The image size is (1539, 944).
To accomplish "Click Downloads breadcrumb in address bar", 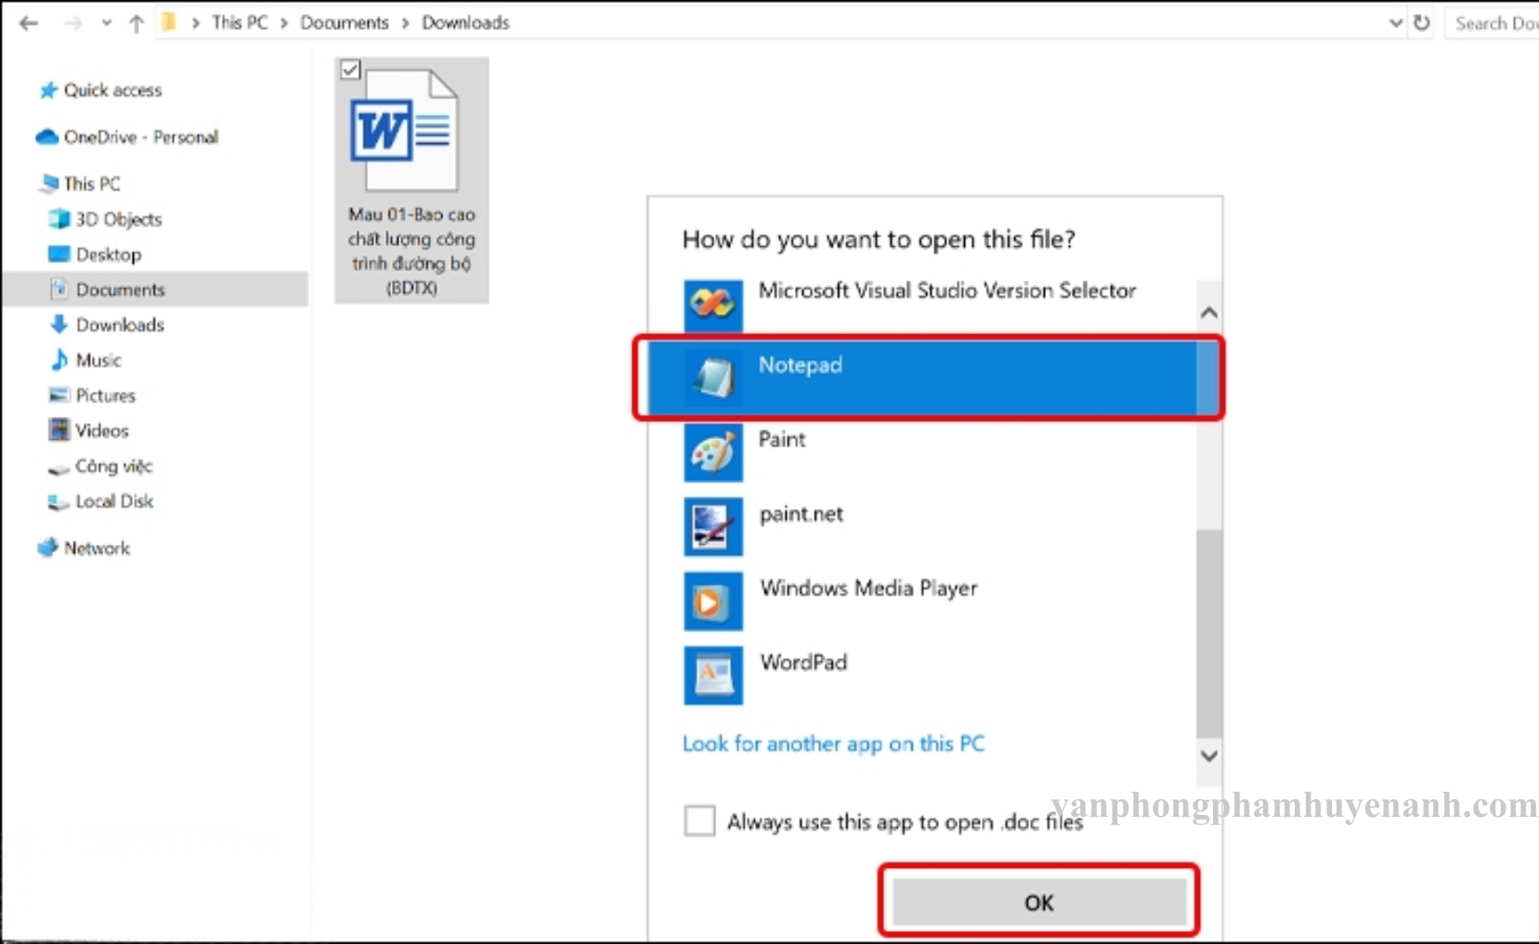I will pos(465,22).
